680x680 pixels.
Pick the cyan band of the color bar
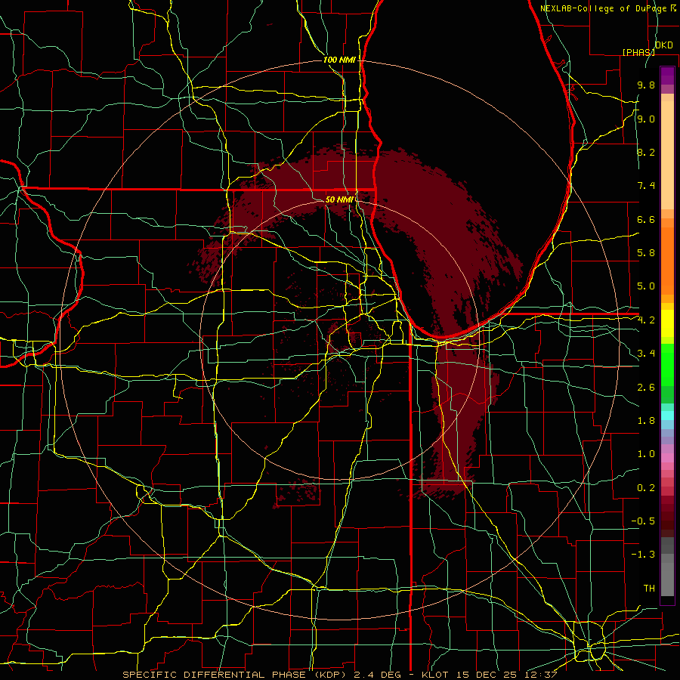[667, 416]
